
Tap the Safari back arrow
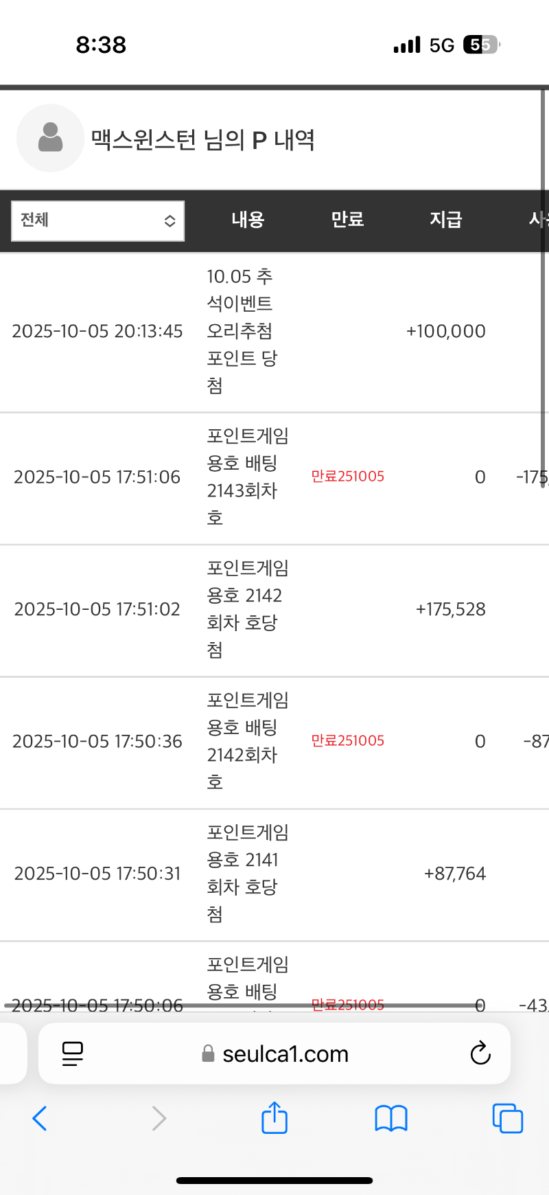pos(40,1118)
